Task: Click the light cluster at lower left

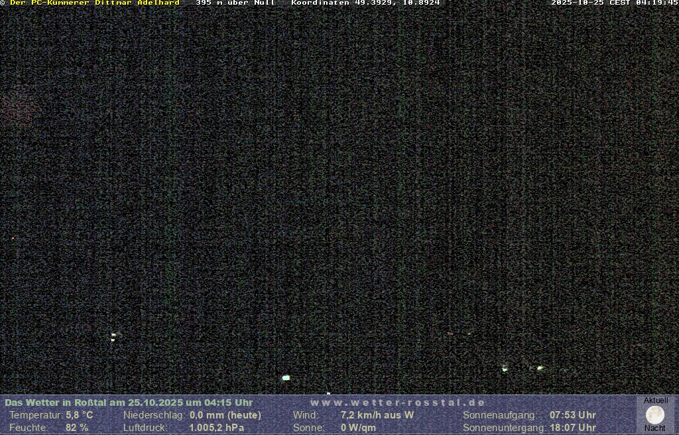Action: pyautogui.click(x=113, y=336)
